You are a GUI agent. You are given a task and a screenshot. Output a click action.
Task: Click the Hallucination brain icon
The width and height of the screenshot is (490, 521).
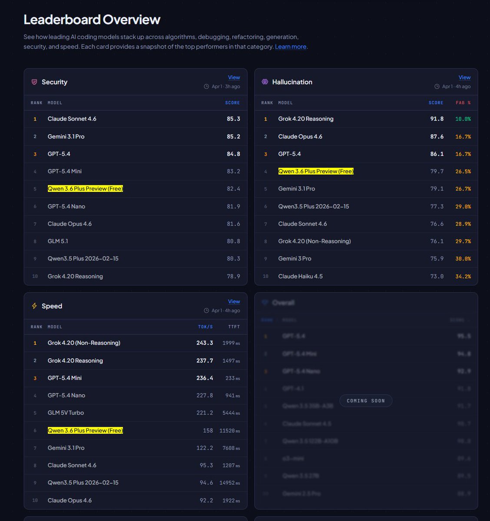(265, 82)
